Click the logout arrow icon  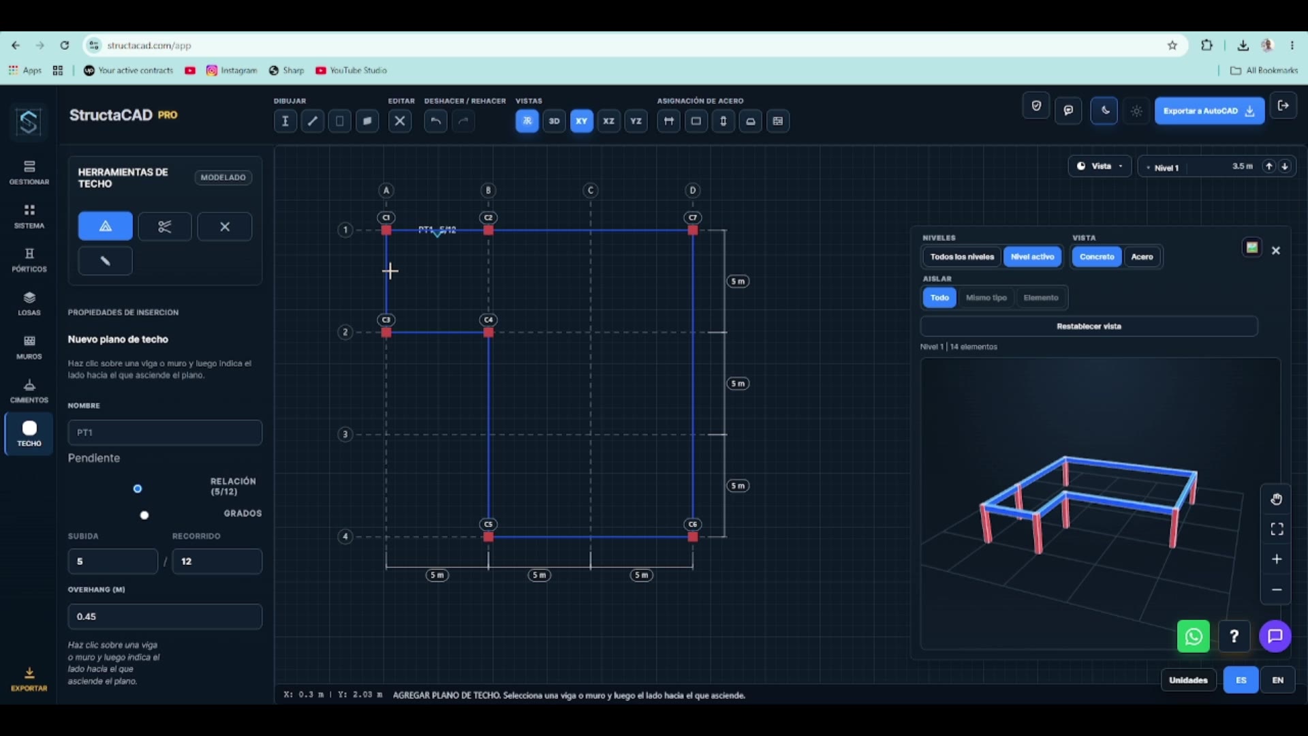click(x=1283, y=106)
